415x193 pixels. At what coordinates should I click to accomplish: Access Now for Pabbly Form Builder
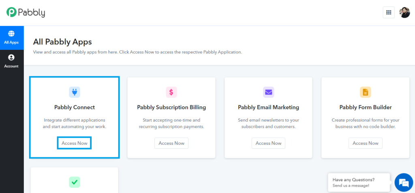coord(365,143)
